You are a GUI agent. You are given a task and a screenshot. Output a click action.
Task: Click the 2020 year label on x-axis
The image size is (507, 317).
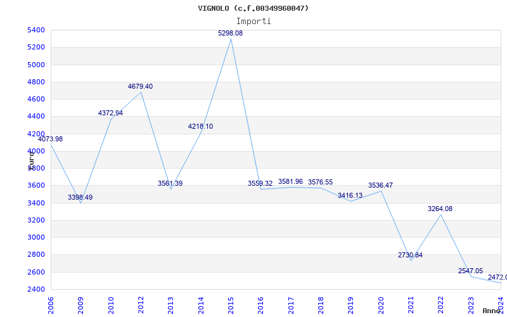tap(381, 306)
